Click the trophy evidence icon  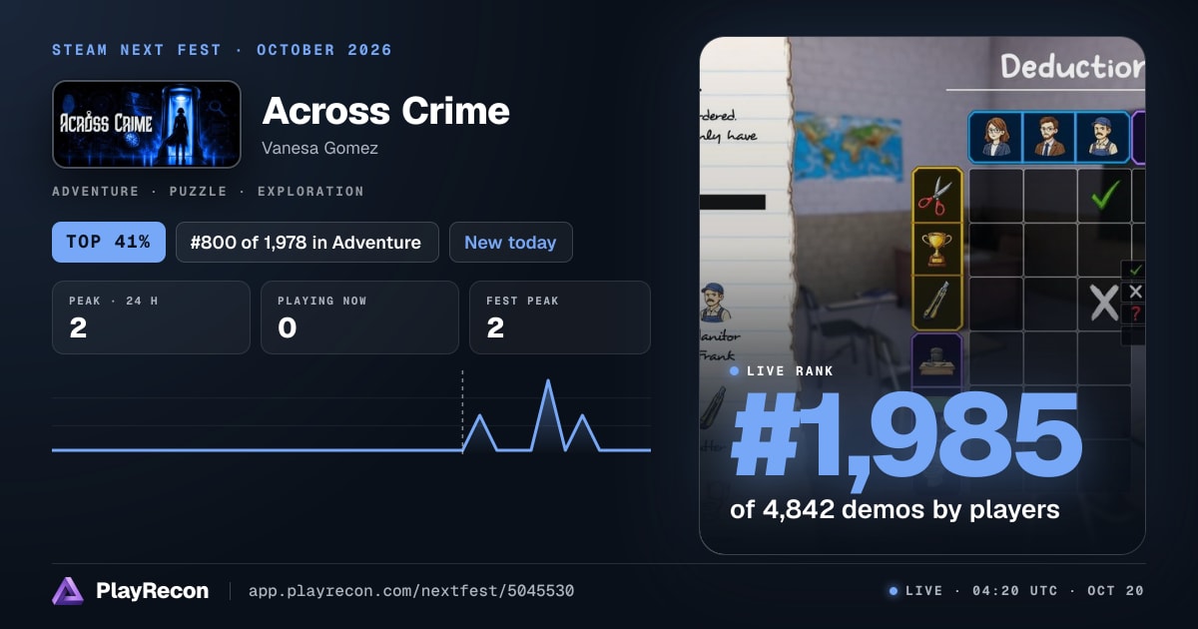coord(937,250)
